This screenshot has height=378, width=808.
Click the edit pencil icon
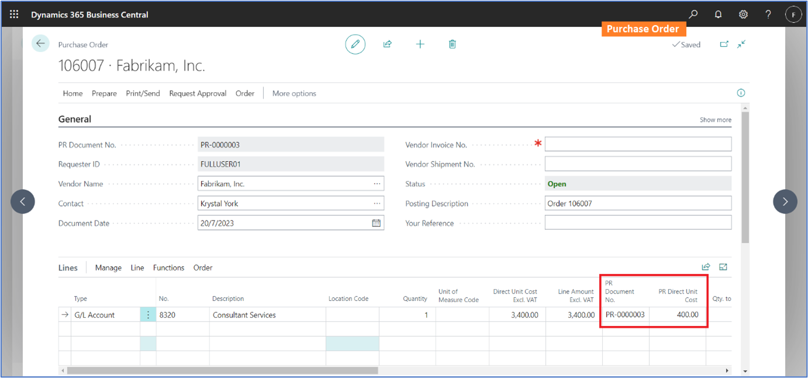tap(355, 44)
